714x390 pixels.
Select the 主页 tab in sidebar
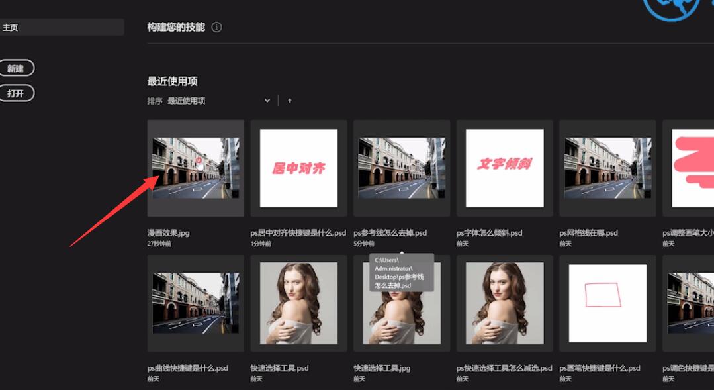(x=62, y=27)
